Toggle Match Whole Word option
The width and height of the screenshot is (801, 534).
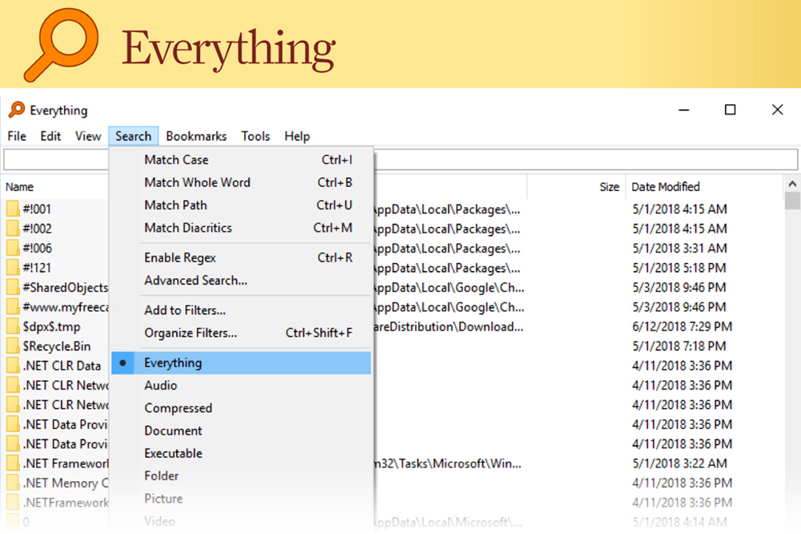coord(197,182)
